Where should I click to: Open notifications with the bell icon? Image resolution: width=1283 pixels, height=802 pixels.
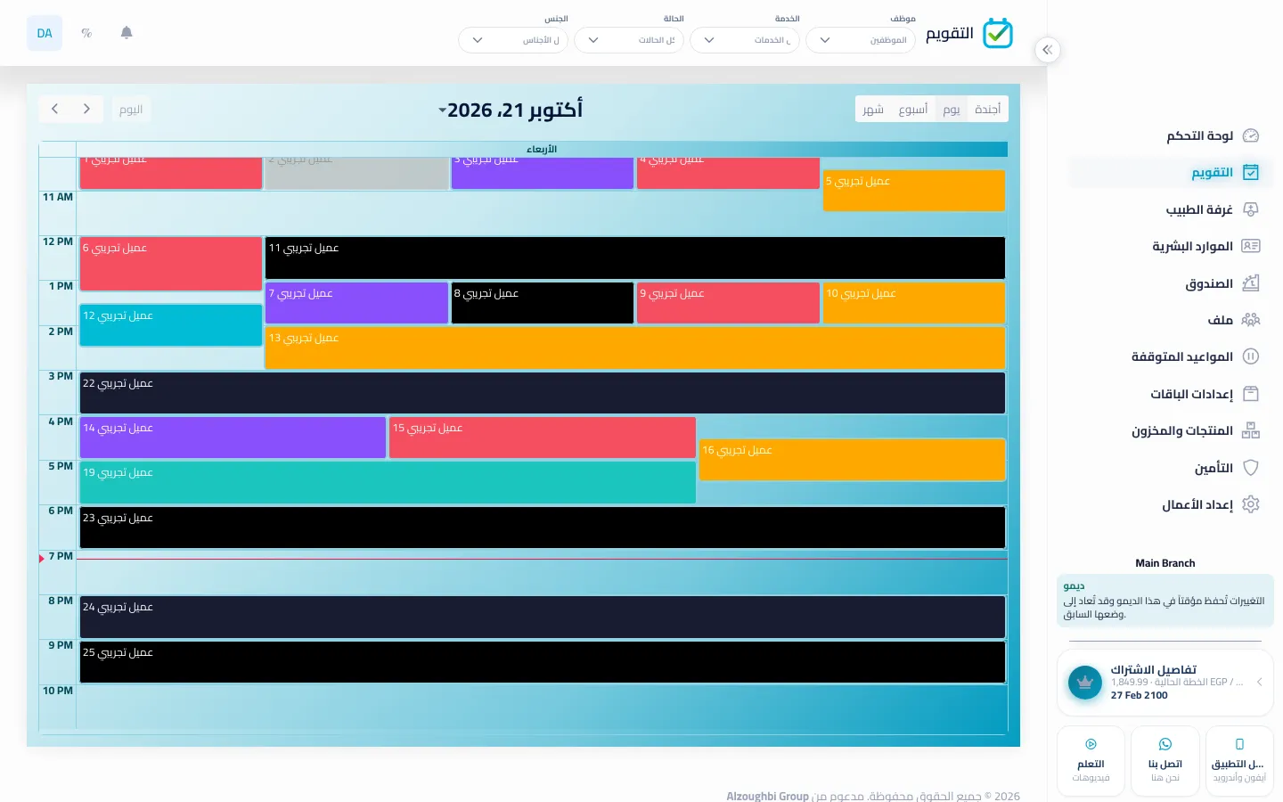pyautogui.click(x=127, y=33)
